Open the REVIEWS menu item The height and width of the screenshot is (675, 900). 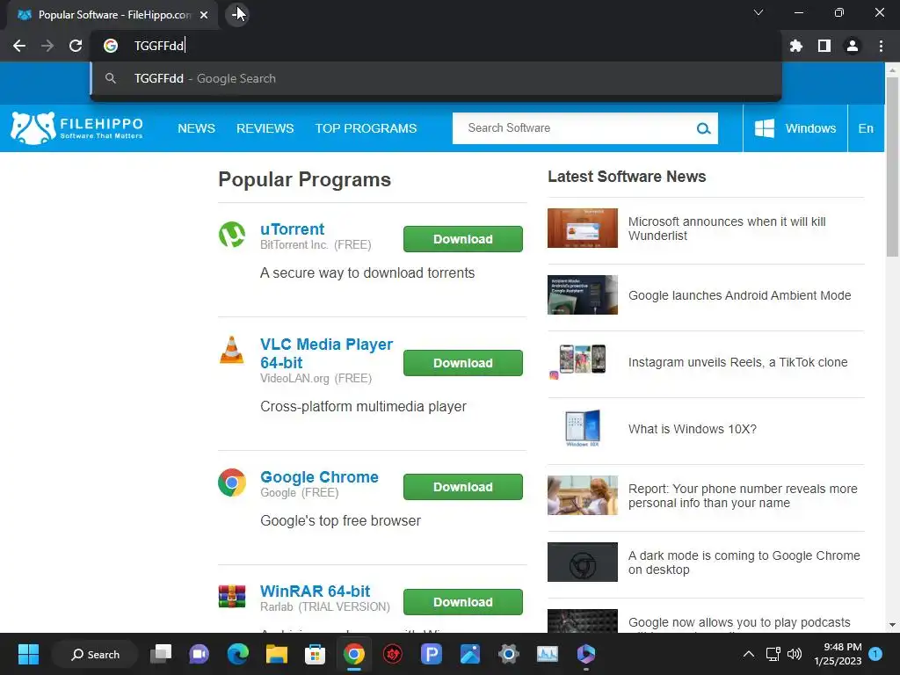[265, 128]
